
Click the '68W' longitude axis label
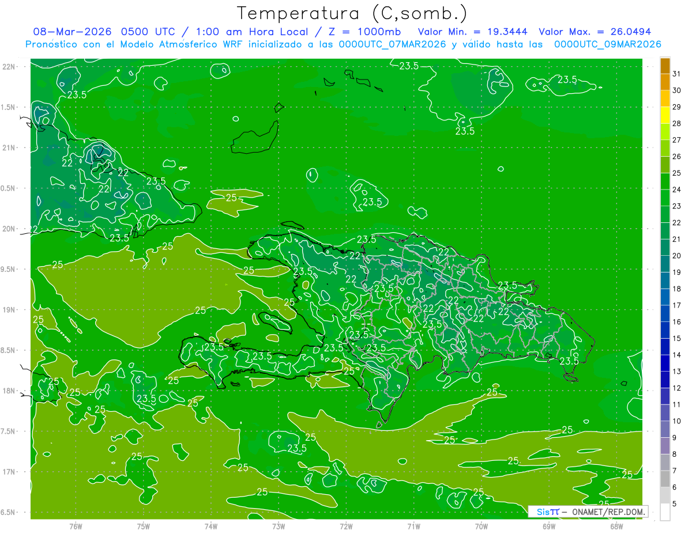[x=616, y=527]
